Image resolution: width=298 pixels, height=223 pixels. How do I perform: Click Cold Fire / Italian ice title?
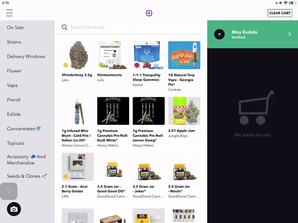(76, 135)
